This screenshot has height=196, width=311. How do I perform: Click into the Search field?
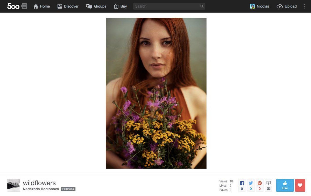pos(166,6)
